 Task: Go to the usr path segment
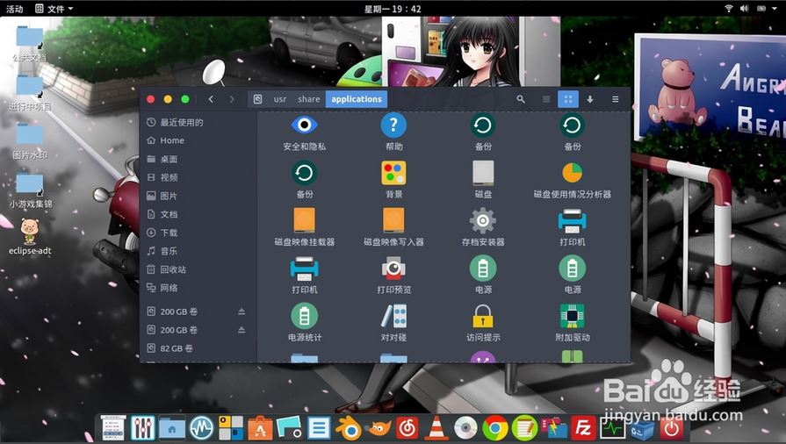(280, 99)
